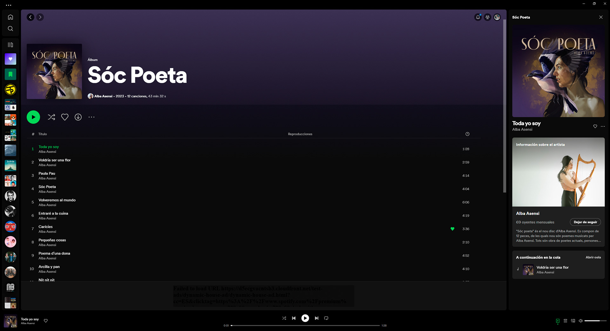Open artist info card image
The height and width of the screenshot is (331, 610).
point(558,172)
